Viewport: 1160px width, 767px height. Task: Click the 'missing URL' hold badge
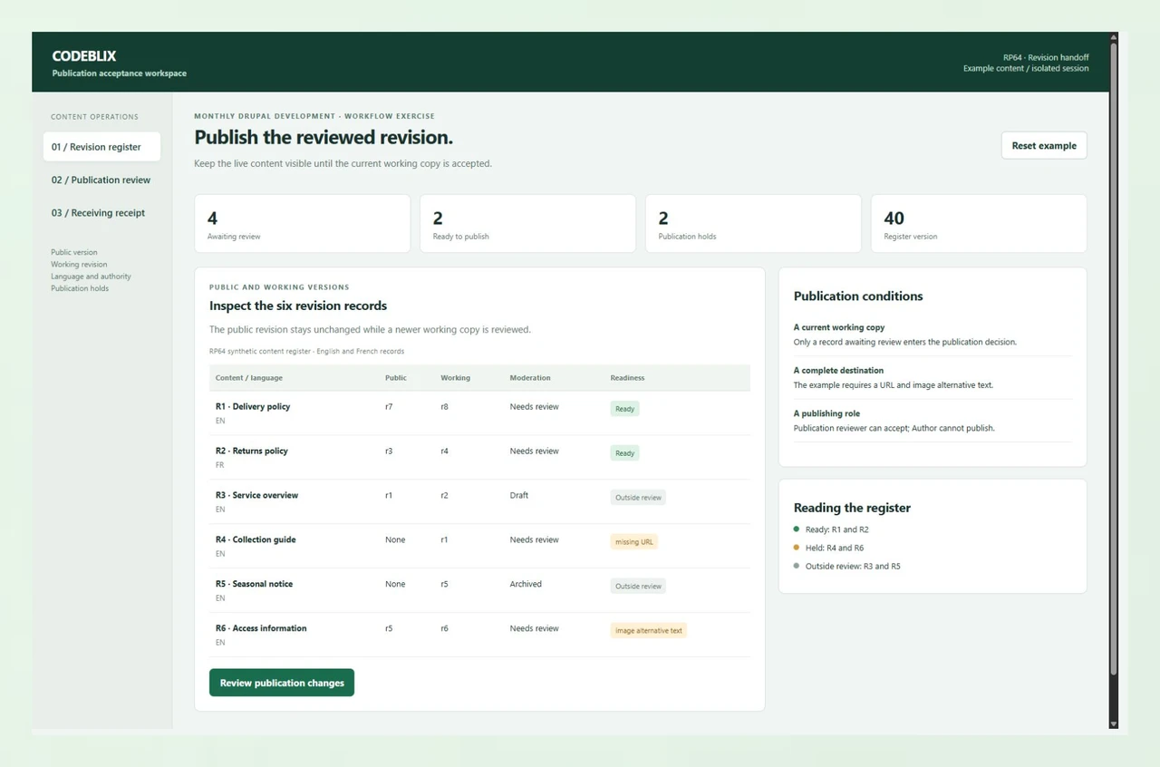(633, 541)
